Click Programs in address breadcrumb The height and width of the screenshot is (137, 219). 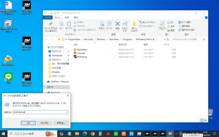[x=127, y=39]
